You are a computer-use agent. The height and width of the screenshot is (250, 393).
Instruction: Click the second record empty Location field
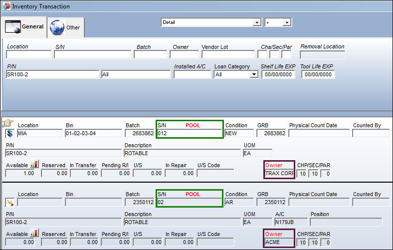tap(39, 202)
